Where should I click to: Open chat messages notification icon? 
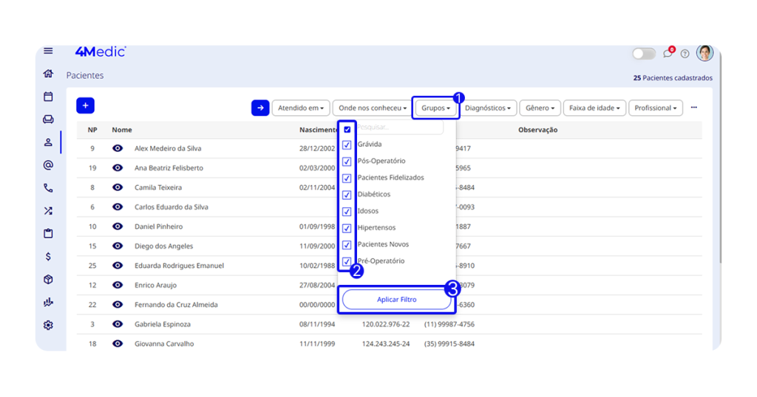point(668,54)
